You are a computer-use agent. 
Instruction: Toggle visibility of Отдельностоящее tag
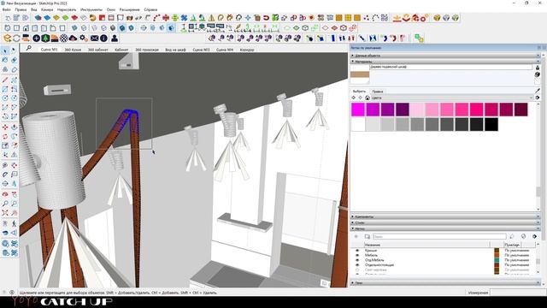pyautogui.click(x=357, y=265)
